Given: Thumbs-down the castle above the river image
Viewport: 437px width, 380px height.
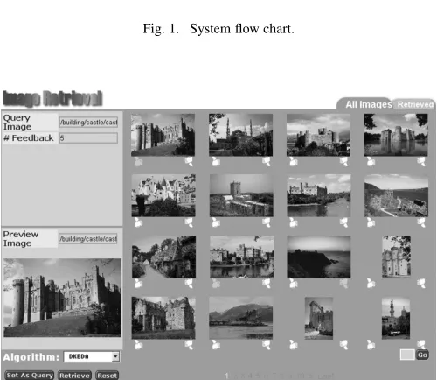Looking at the screenshot, I should pyautogui.click(x=344, y=222).
